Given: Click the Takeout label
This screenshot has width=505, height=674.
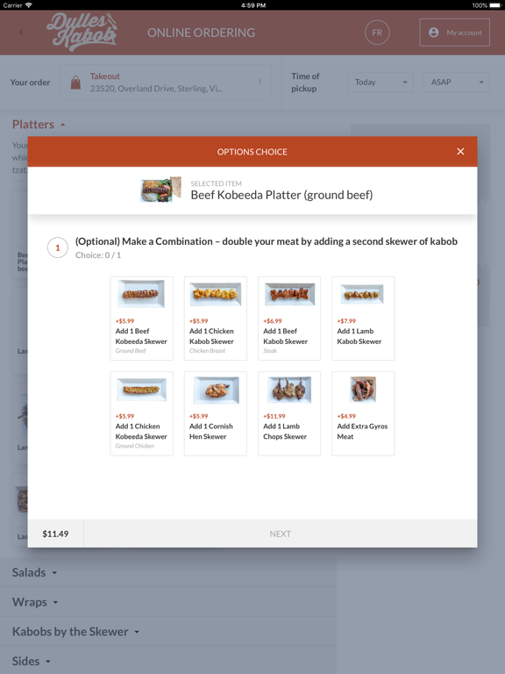Looking at the screenshot, I should point(105,76).
